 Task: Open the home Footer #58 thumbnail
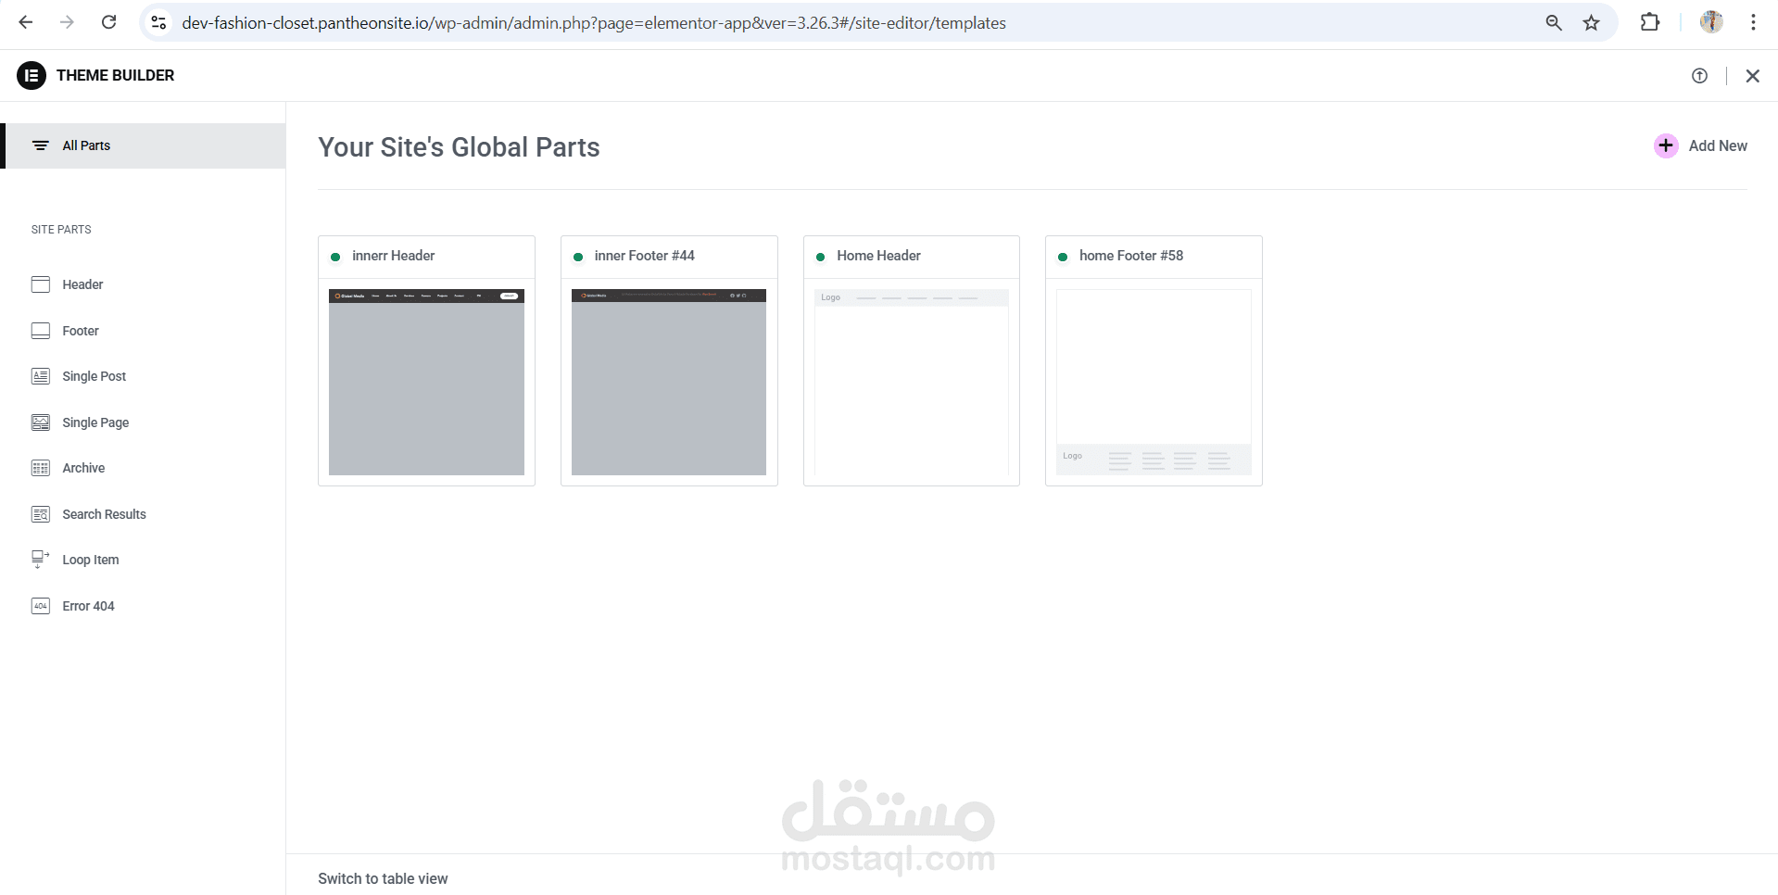coord(1154,382)
